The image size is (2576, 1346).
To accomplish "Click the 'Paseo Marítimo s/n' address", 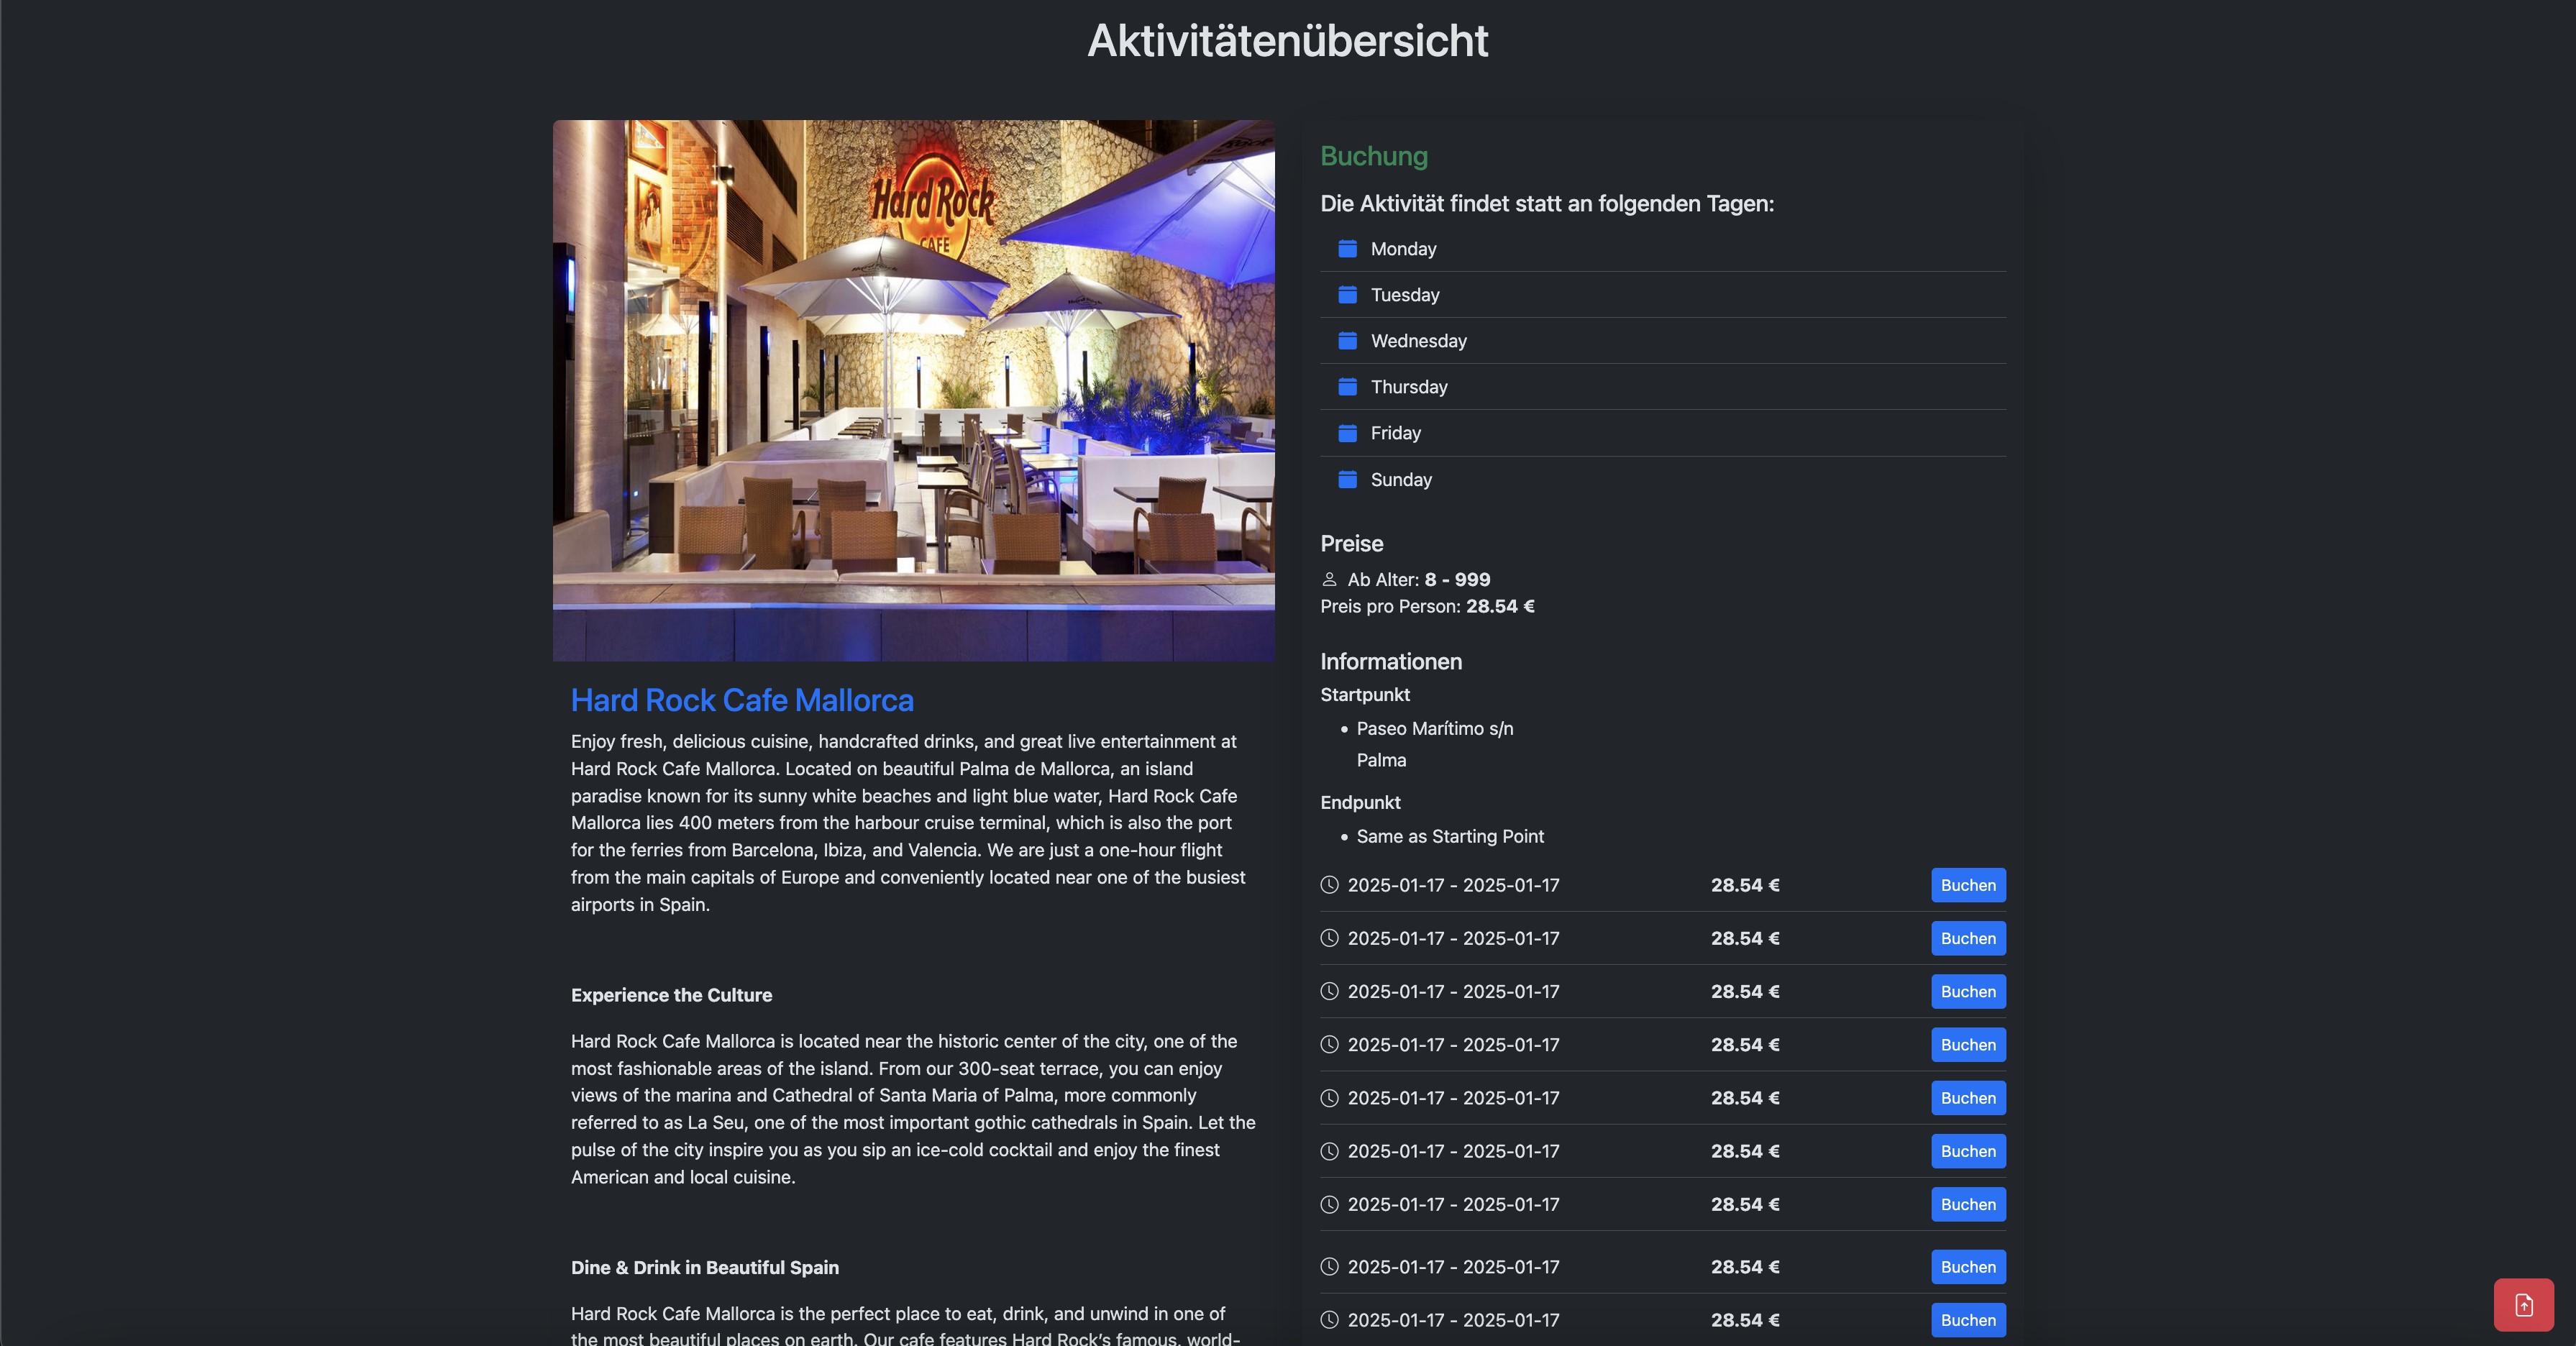I will [1434, 728].
